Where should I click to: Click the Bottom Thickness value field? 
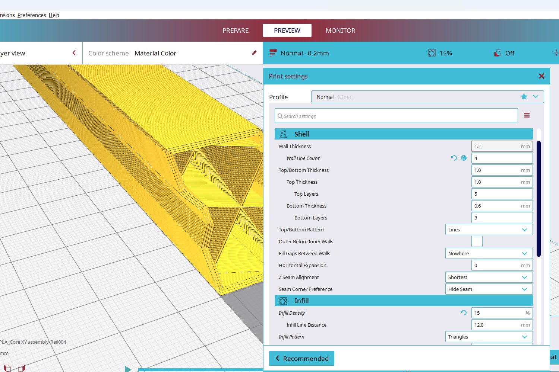(502, 206)
